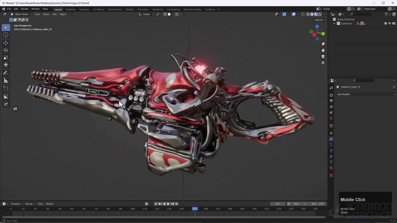
Task: Toggle auto keying record button
Action: 146,204
